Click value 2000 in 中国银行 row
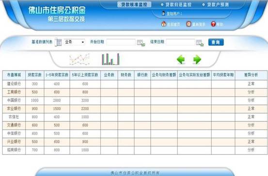This screenshot has width=268, height=176. pos(57,101)
